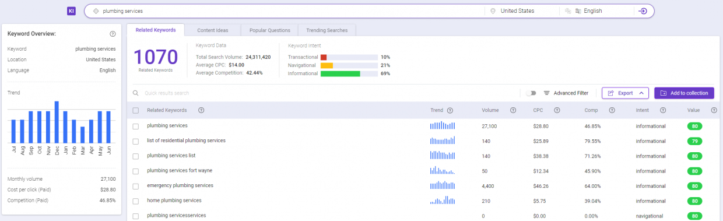
Task: Click the Transactional intent red bar
Action: (324, 57)
